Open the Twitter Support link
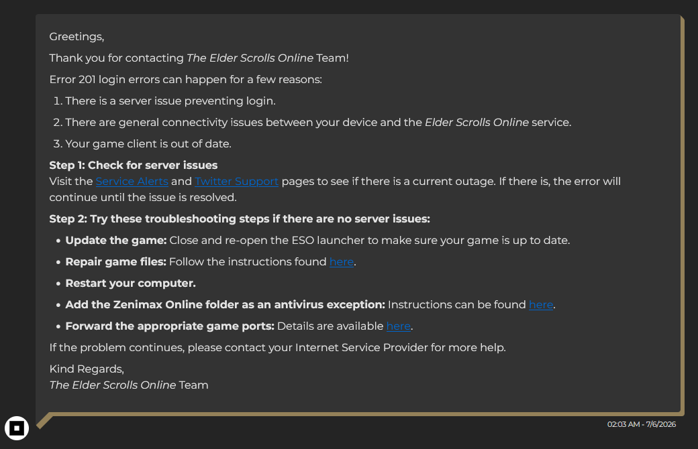 (x=236, y=182)
